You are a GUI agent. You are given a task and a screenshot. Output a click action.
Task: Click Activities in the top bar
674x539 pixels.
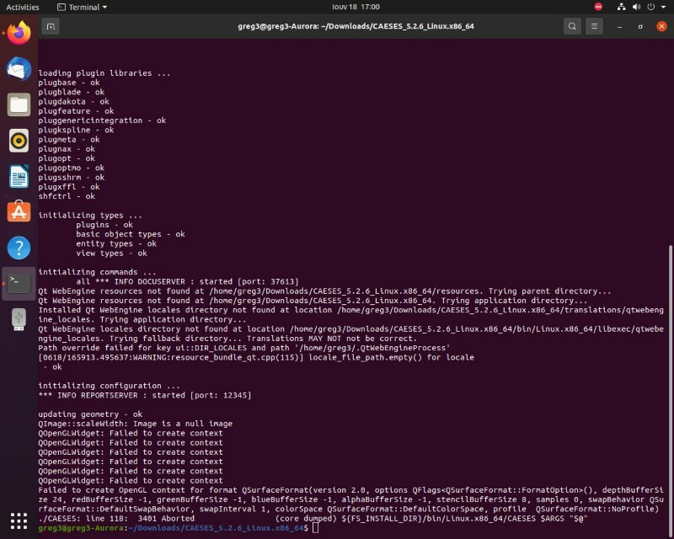tap(23, 7)
